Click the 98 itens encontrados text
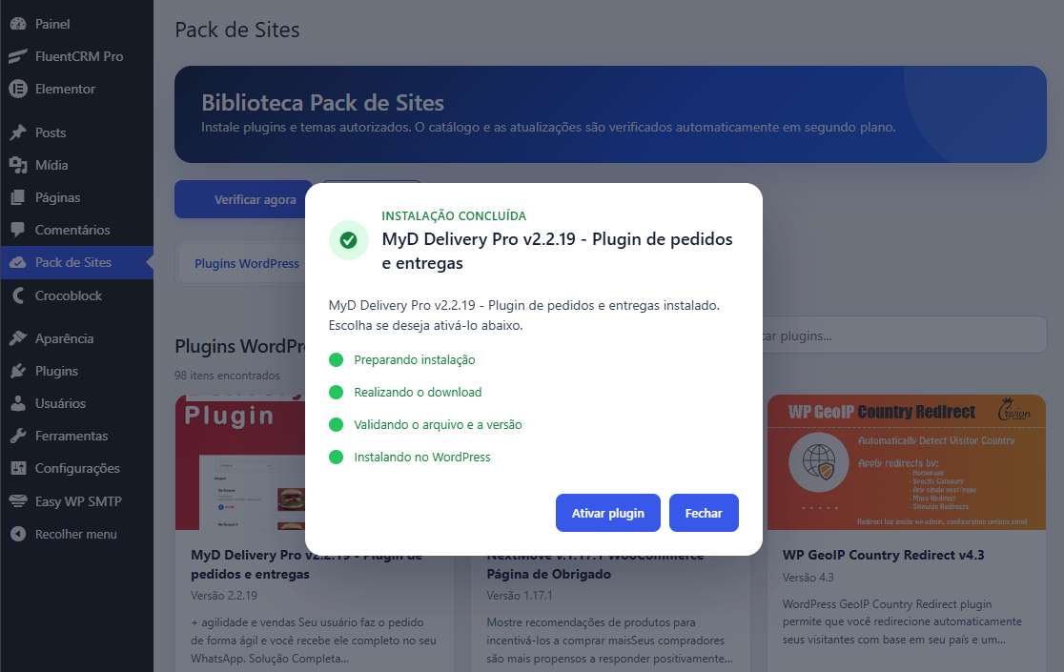This screenshot has height=672, width=1064. [x=227, y=375]
